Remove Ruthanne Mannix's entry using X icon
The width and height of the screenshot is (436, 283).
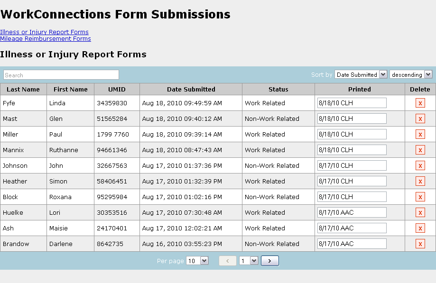[x=420, y=150]
